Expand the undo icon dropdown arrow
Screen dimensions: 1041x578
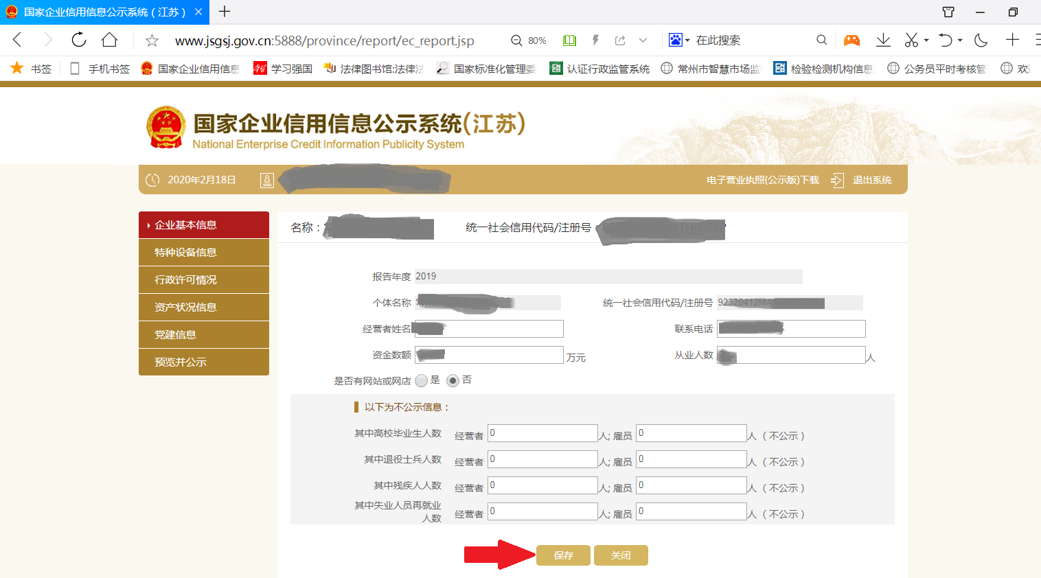click(x=960, y=40)
